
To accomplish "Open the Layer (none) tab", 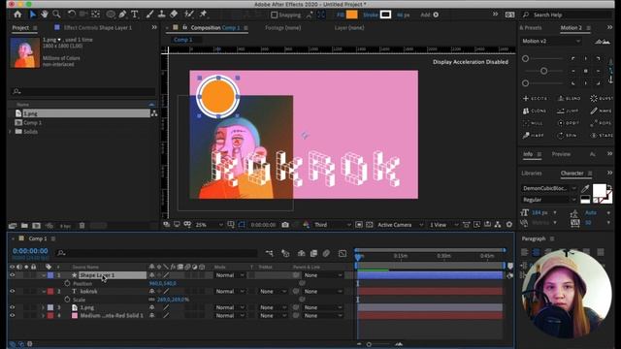I will pos(349,28).
